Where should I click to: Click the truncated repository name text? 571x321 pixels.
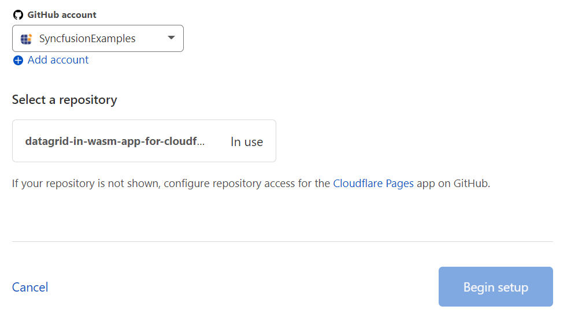[114, 141]
